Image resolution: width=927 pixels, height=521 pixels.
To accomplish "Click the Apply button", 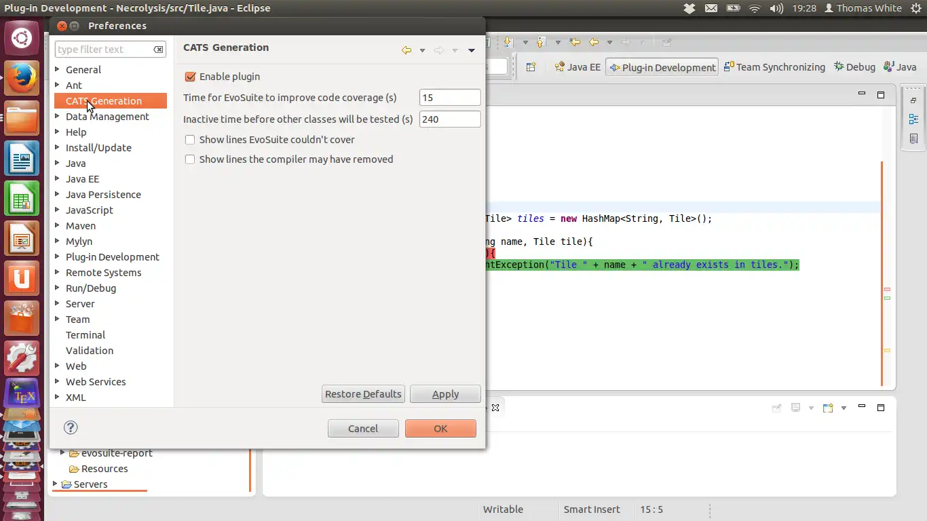I will point(445,394).
